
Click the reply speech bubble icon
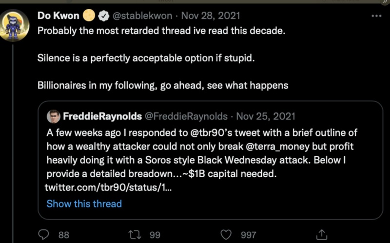(44, 235)
